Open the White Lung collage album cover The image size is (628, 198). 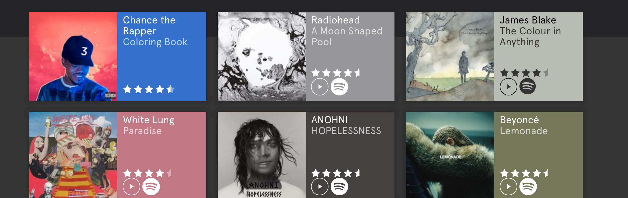(x=73, y=155)
